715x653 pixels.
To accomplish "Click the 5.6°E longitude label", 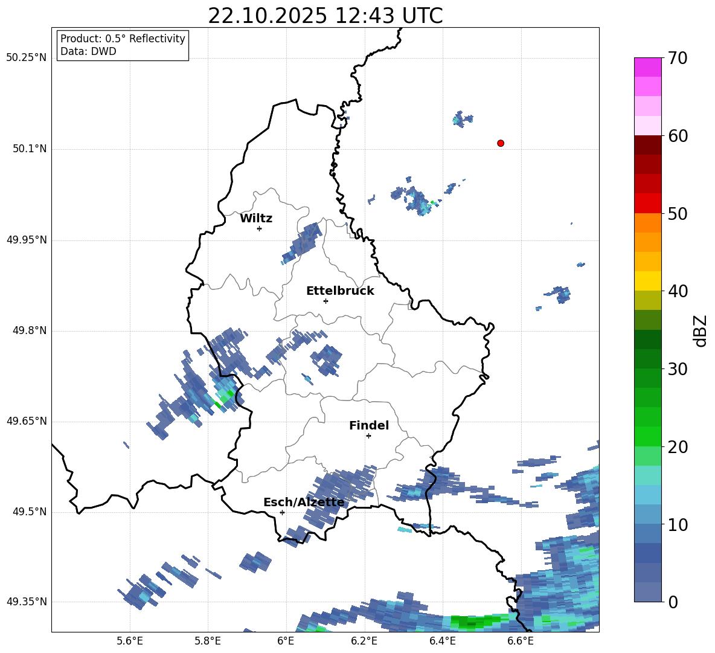I will click(x=130, y=641).
